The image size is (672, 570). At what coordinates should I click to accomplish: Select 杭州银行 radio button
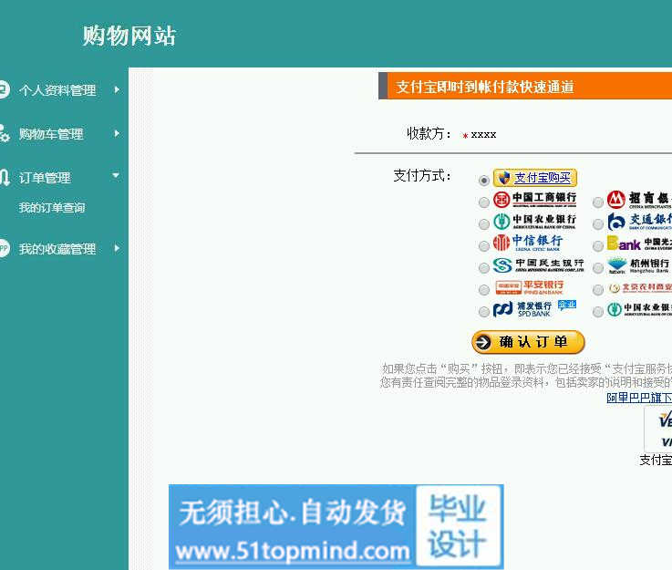pos(598,268)
